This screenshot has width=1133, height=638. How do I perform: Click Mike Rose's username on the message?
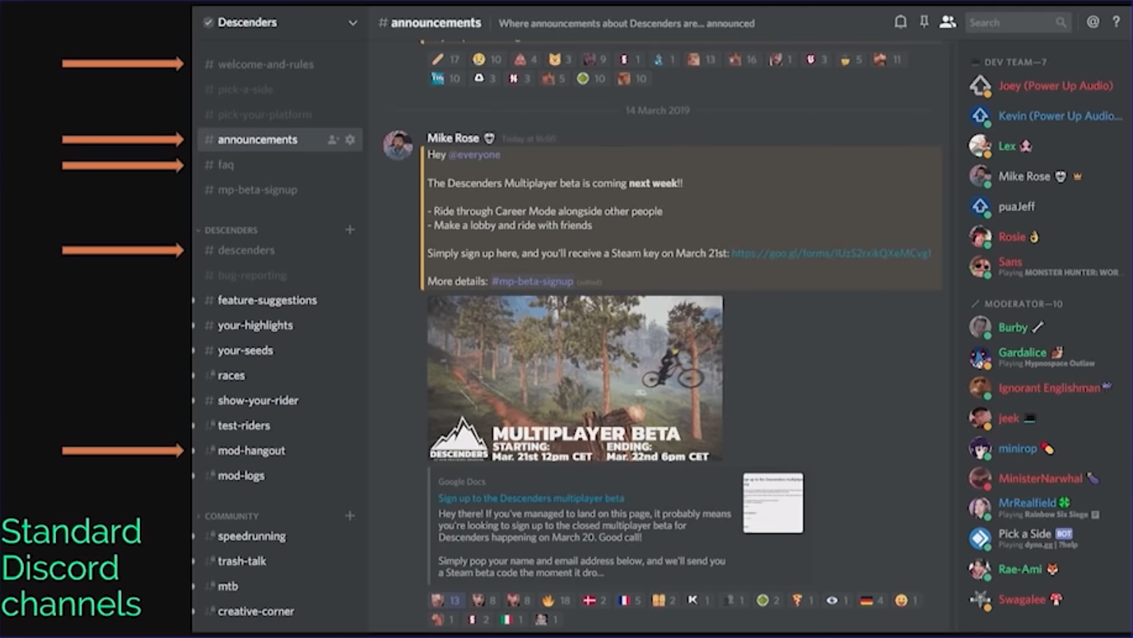[x=453, y=137]
